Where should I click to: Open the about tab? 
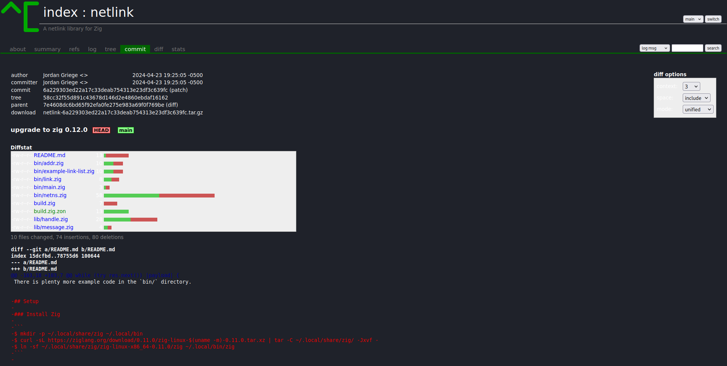pyautogui.click(x=18, y=49)
